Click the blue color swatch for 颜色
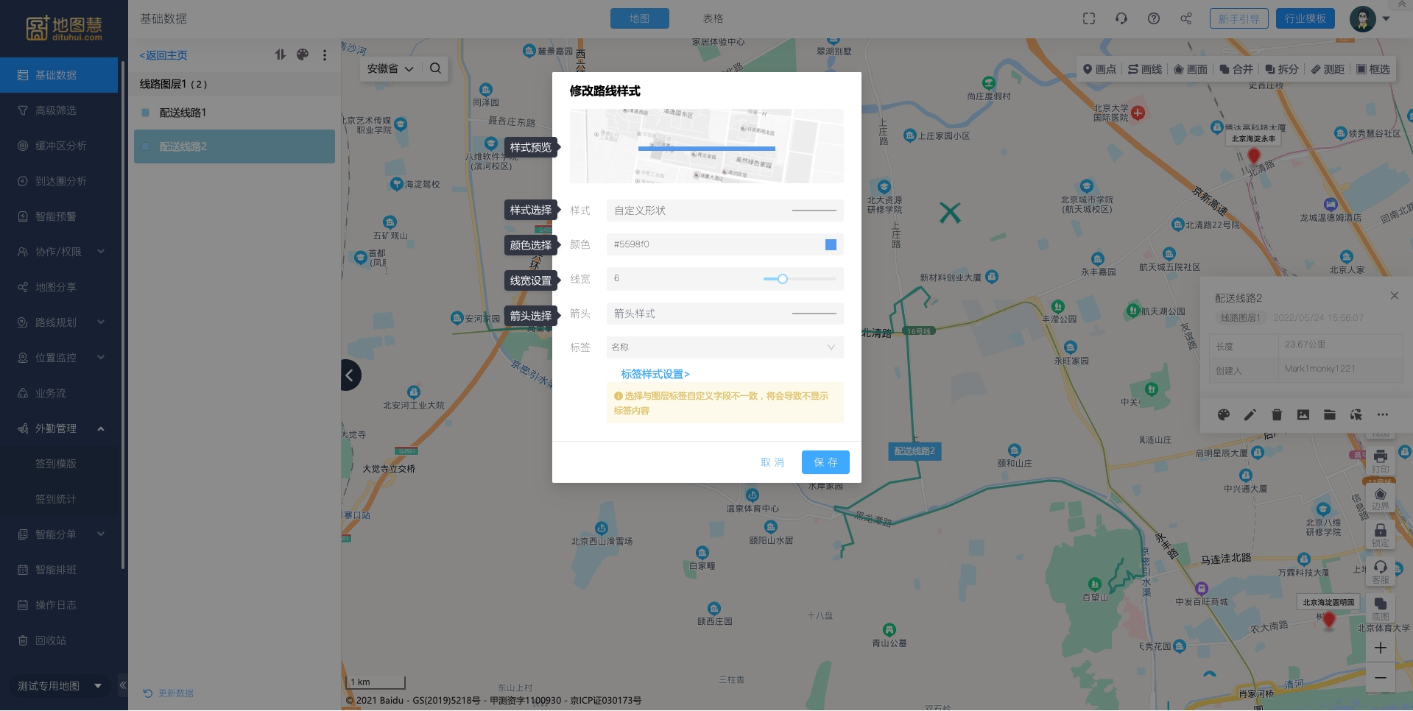The width and height of the screenshot is (1413, 711). click(831, 244)
